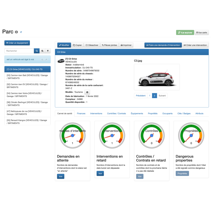Click the Immatriculation value DJ-240-TS
Viewport: 211px width, 211px height.
tap(88, 68)
